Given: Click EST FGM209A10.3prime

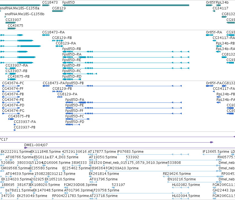Looking at the screenshot, I should (x=122, y=168).
